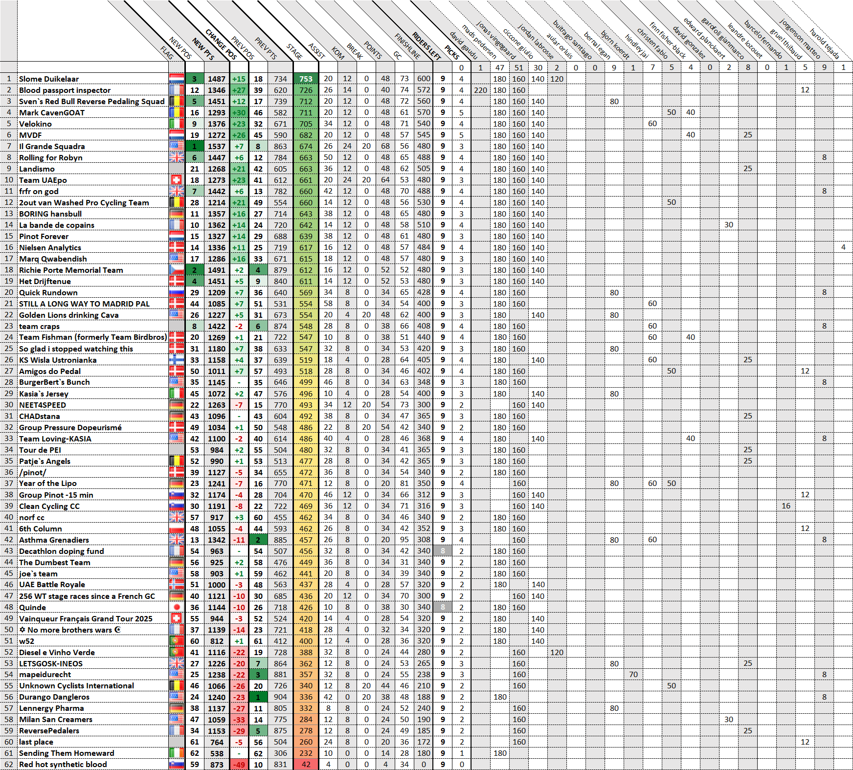Select the 'frfr on god' team cell
Screen dimensions: 853x770
pos(39,191)
